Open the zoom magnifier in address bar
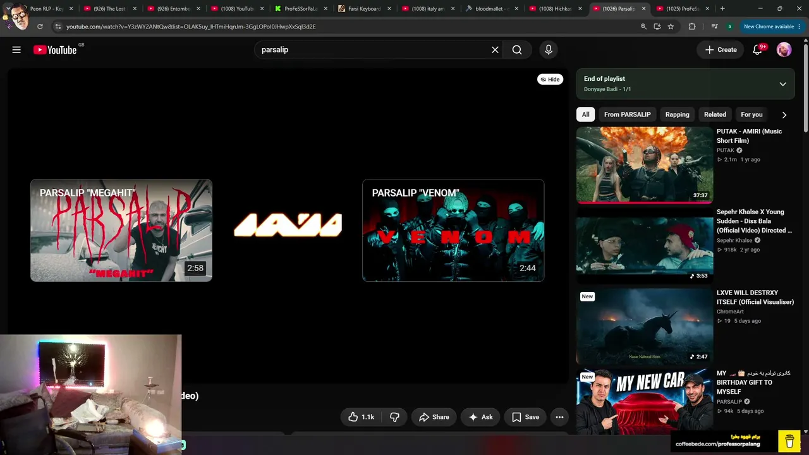 (x=643, y=27)
